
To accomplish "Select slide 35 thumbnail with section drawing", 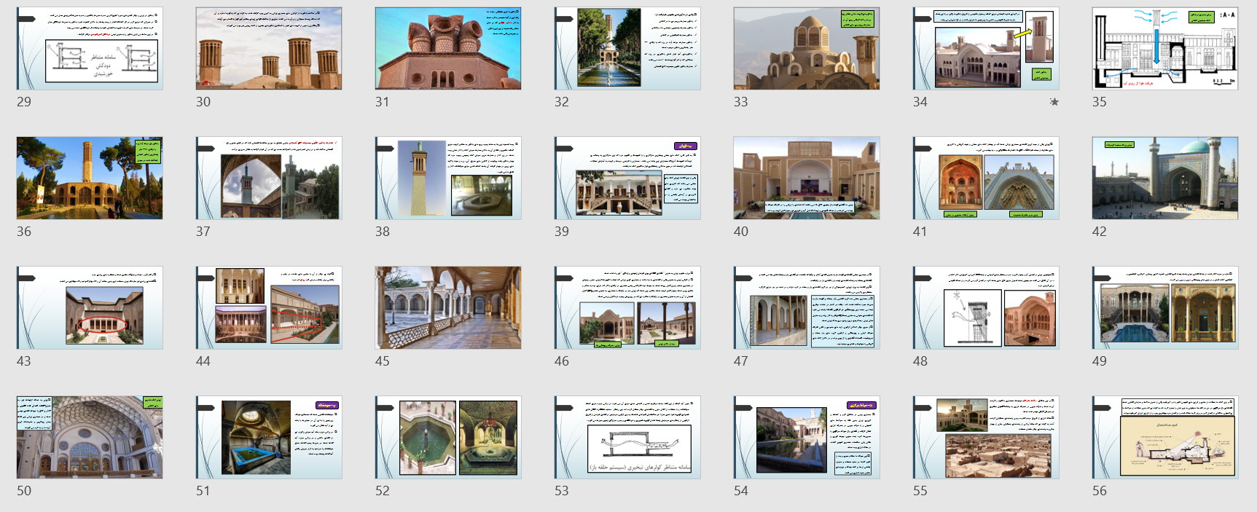I will coord(1165,49).
